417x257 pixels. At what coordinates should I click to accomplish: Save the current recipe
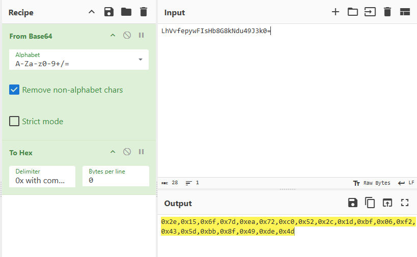[x=109, y=12]
